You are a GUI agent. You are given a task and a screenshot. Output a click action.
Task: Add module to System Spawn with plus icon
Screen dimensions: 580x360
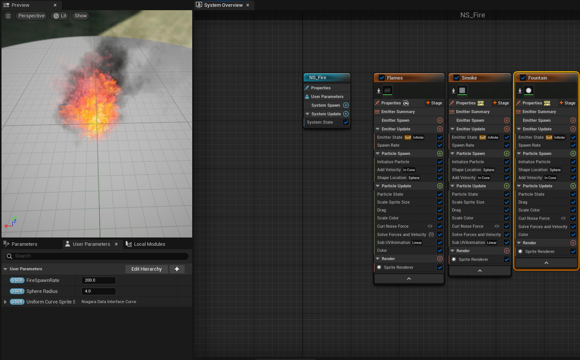tap(346, 105)
